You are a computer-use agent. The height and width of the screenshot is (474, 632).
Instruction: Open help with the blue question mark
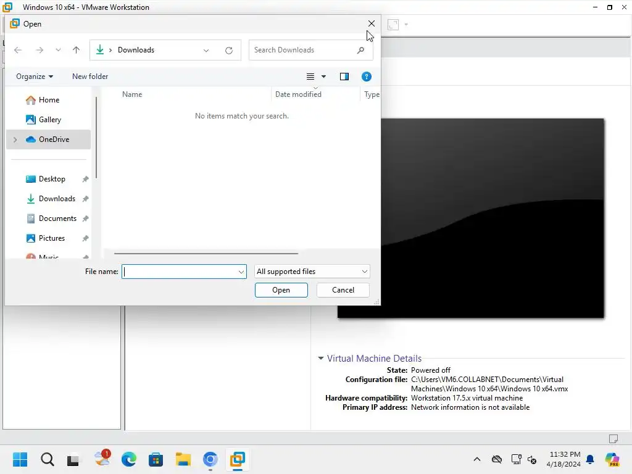coord(367,77)
